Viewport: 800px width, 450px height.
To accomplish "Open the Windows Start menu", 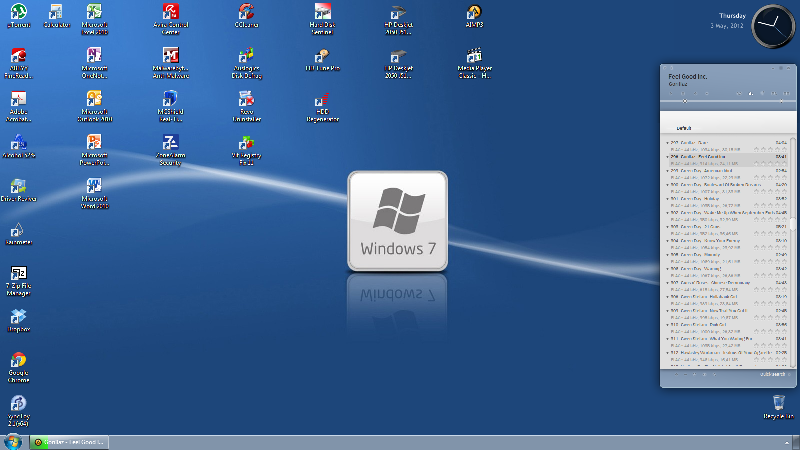I will [13, 442].
